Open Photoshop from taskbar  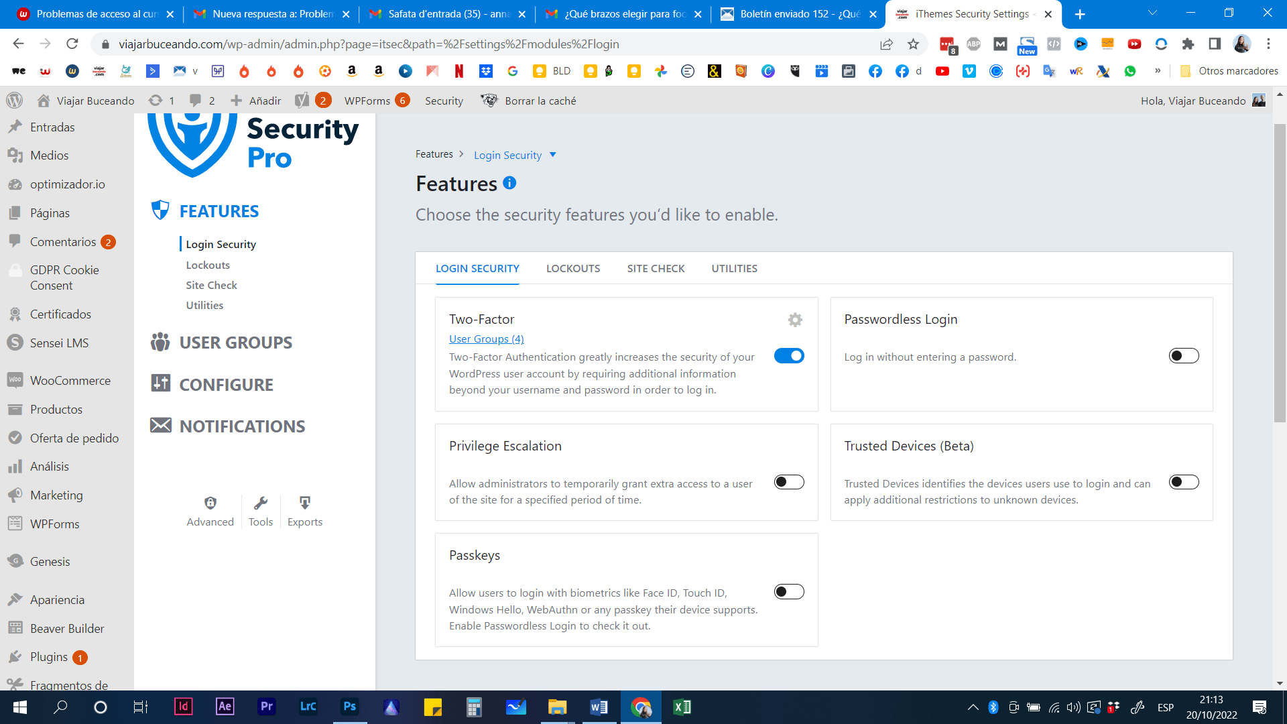[x=350, y=707]
